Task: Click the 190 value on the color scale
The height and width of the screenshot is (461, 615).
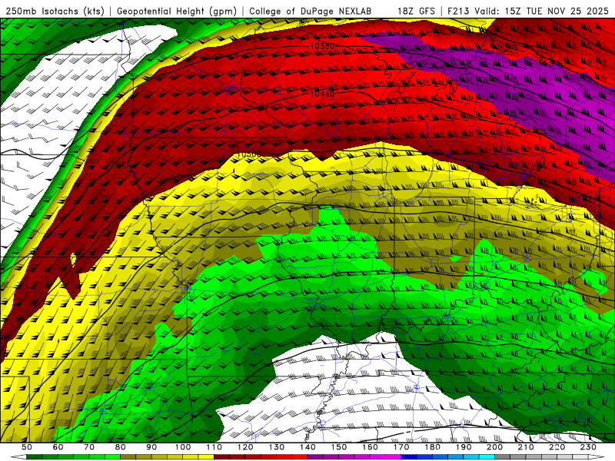Action: [x=464, y=447]
